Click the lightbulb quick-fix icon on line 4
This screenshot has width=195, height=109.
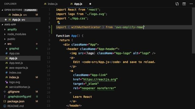(x=58, y=22)
